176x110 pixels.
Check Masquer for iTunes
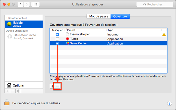[x=57, y=39]
